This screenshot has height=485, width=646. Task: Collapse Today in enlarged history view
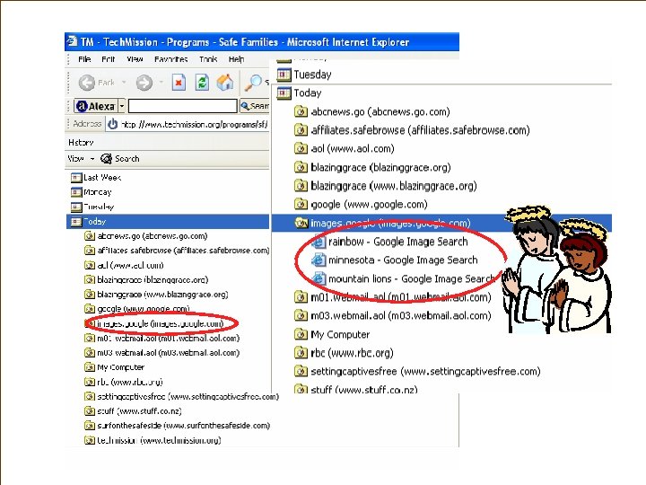(300, 93)
